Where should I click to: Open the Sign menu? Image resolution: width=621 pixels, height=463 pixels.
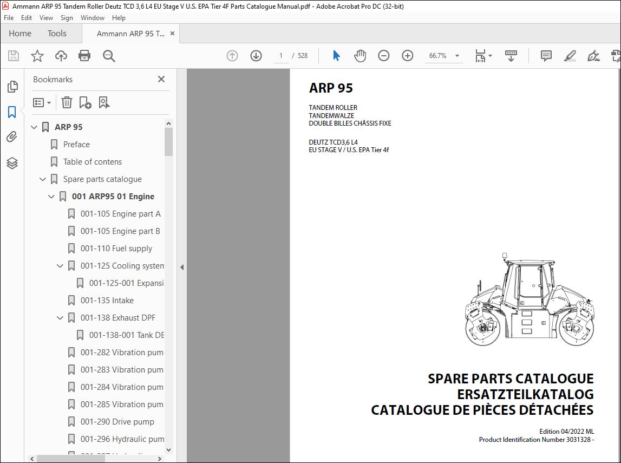coord(67,18)
